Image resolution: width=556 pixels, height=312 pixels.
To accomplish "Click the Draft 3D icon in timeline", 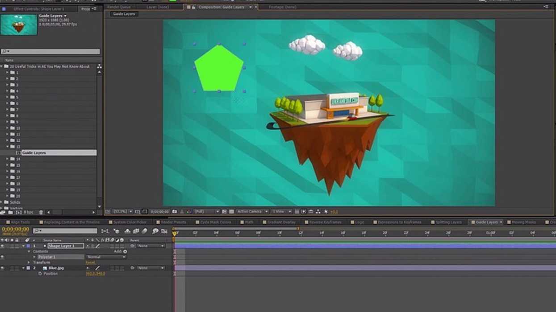I will [117, 231].
